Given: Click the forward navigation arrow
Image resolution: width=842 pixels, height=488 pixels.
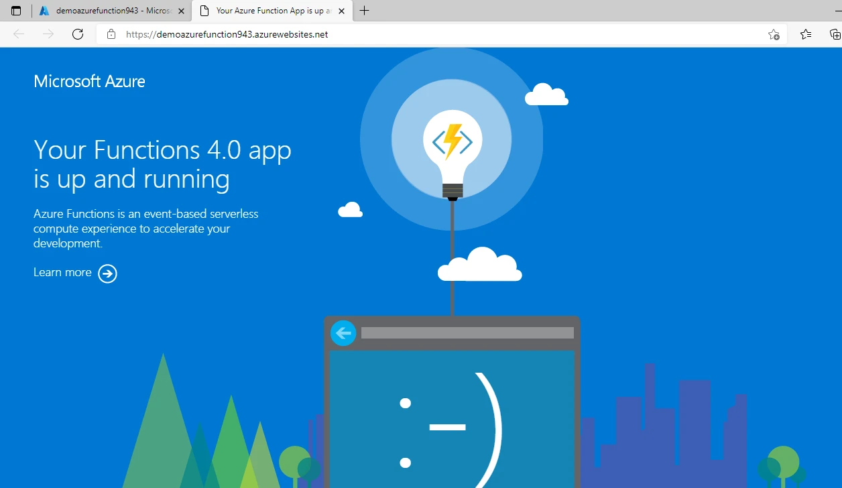Looking at the screenshot, I should pyautogui.click(x=48, y=34).
